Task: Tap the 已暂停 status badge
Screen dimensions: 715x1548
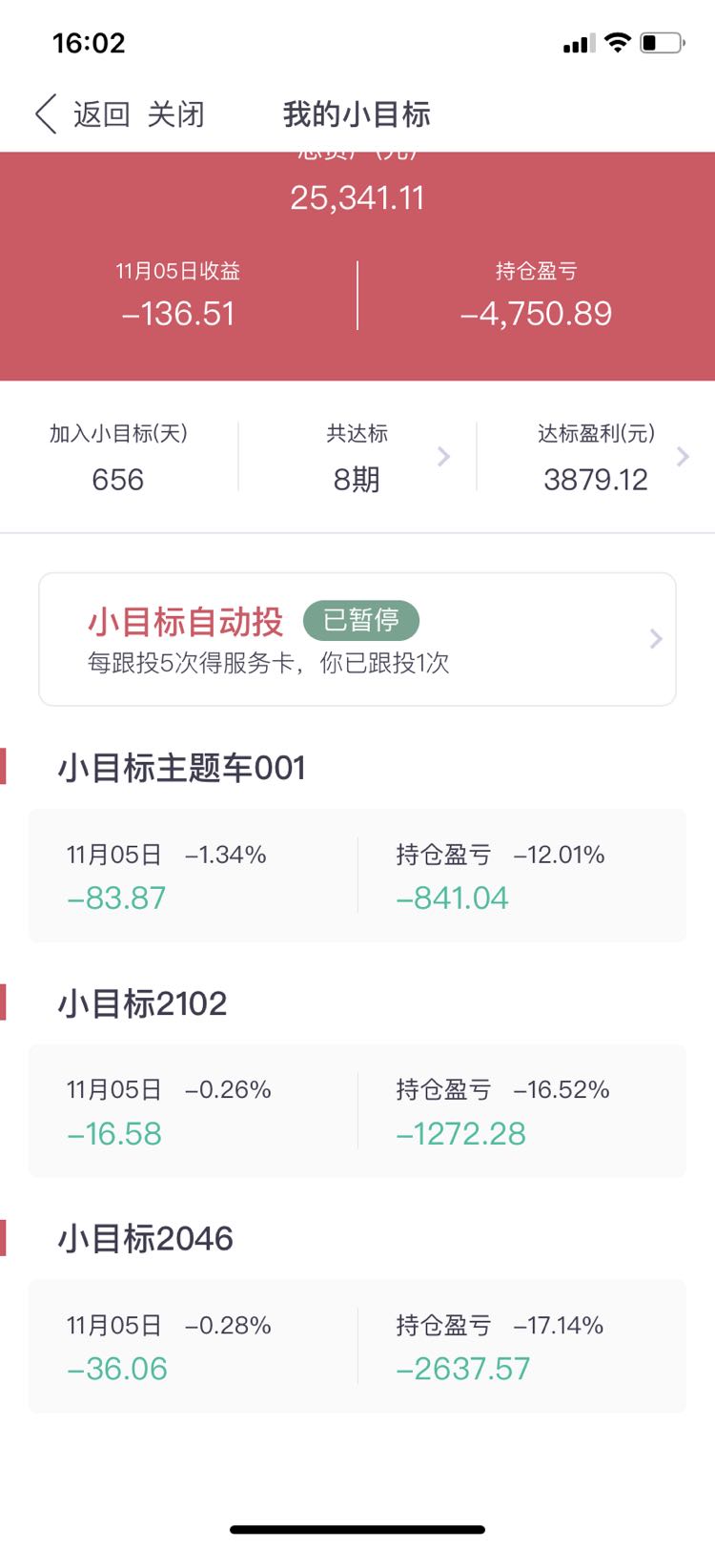Action: click(361, 620)
